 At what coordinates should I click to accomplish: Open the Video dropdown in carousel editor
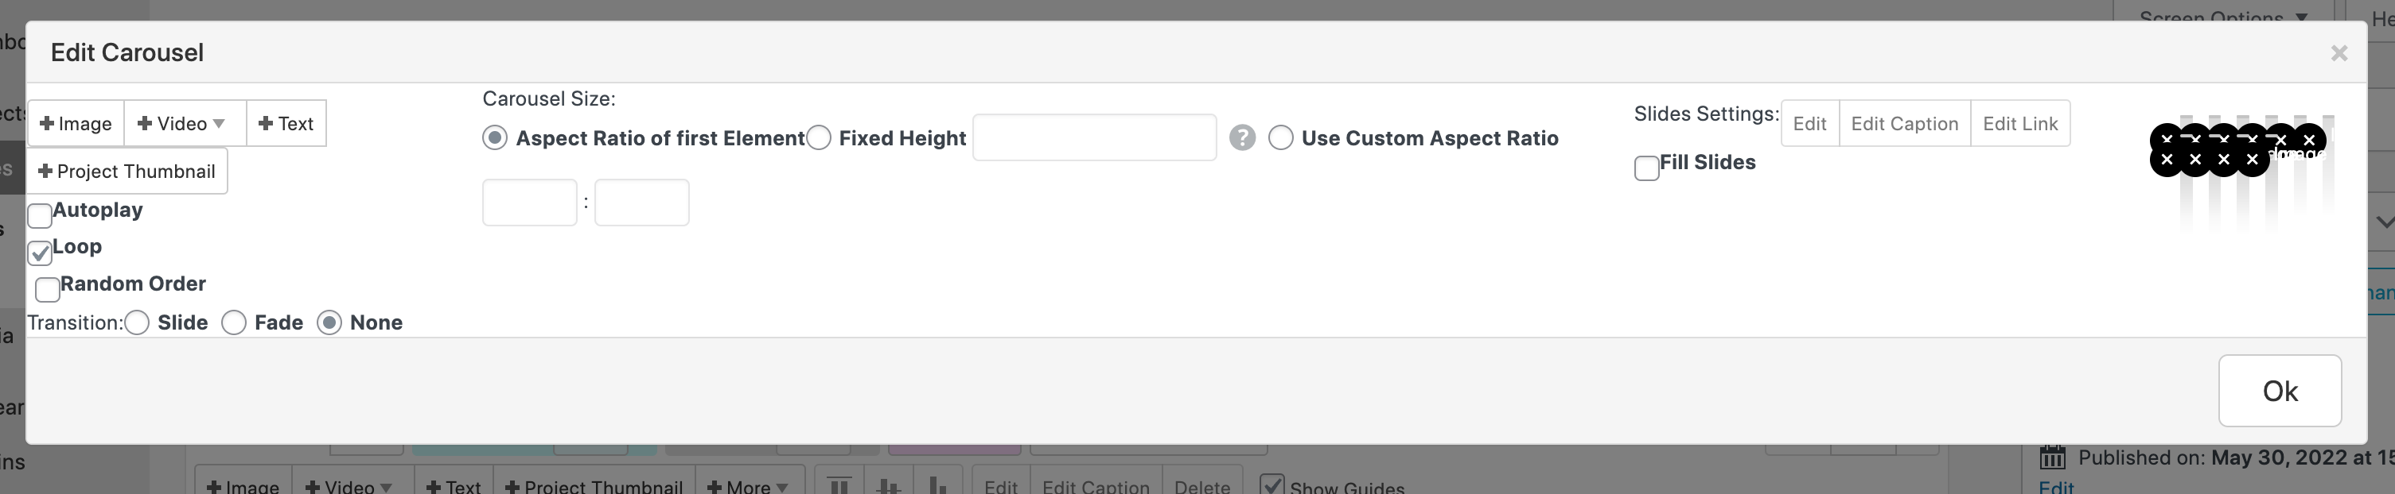pos(184,124)
